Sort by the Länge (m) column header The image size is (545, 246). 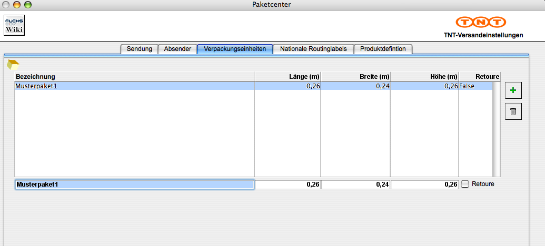(288, 77)
